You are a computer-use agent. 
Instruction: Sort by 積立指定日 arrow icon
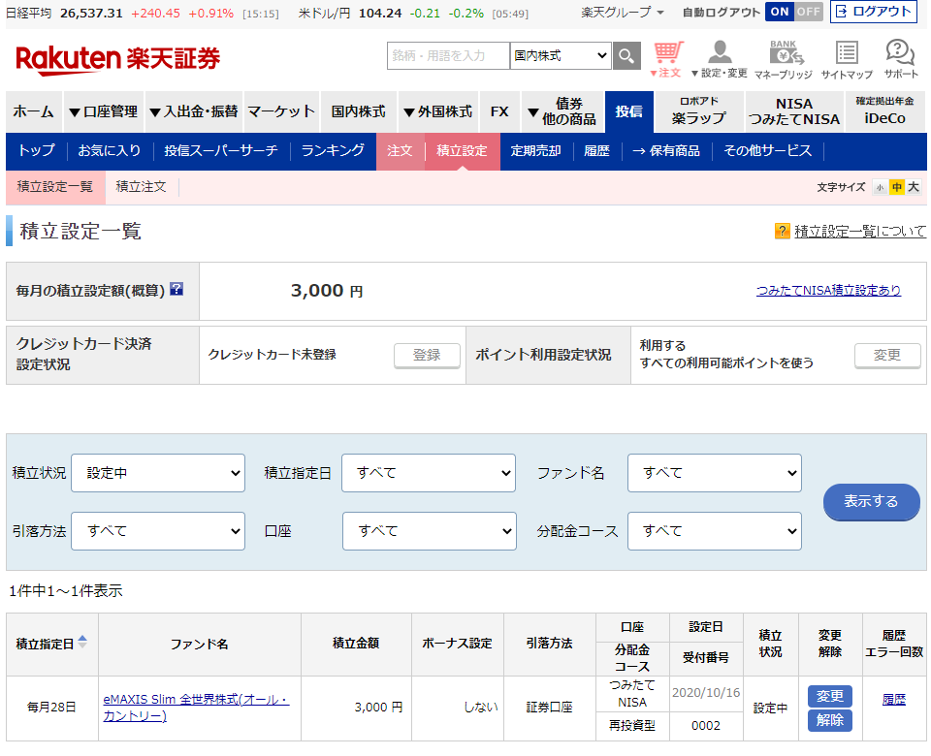82,642
